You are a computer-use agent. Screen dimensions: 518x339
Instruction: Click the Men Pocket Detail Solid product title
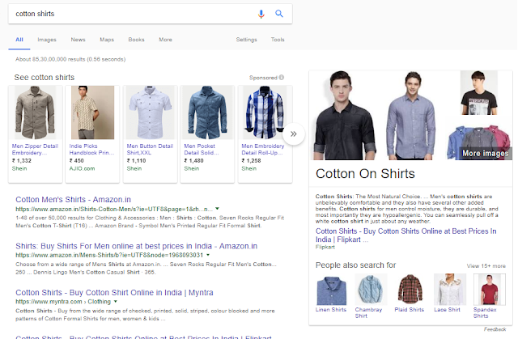(202, 149)
